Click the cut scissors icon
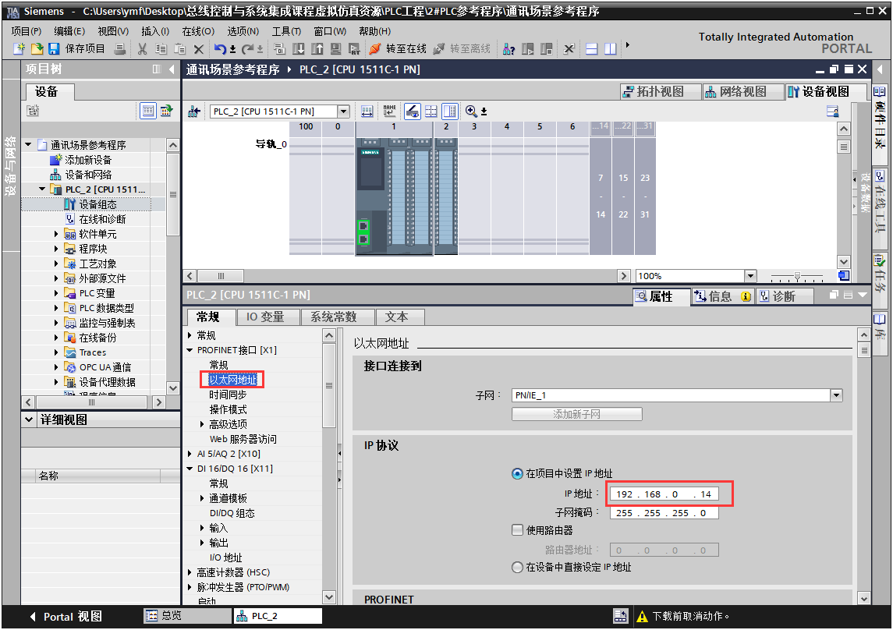Image resolution: width=893 pixels, height=630 pixels. [x=143, y=49]
